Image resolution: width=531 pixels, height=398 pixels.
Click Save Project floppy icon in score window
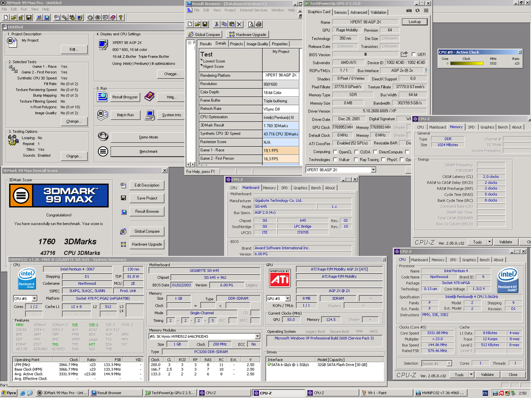point(124,198)
